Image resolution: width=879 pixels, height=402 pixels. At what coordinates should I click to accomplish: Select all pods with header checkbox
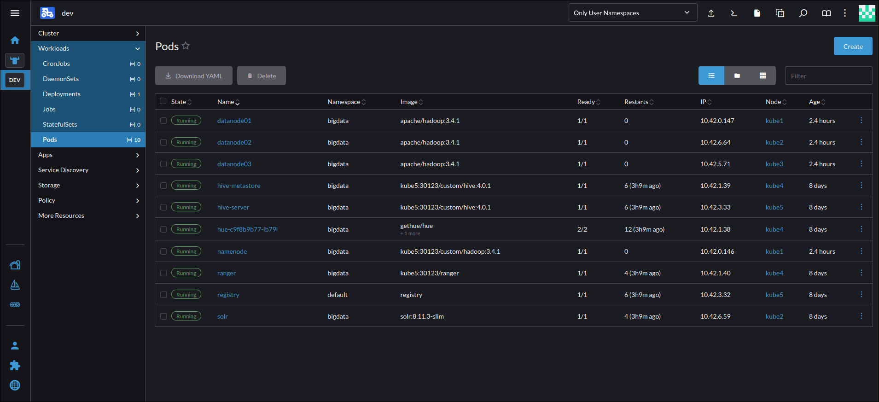tap(163, 101)
